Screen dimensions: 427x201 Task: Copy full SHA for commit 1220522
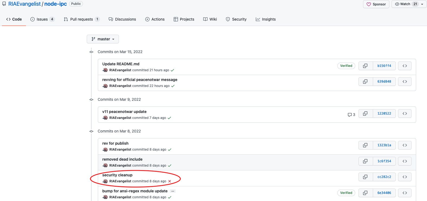pyautogui.click(x=365, y=114)
